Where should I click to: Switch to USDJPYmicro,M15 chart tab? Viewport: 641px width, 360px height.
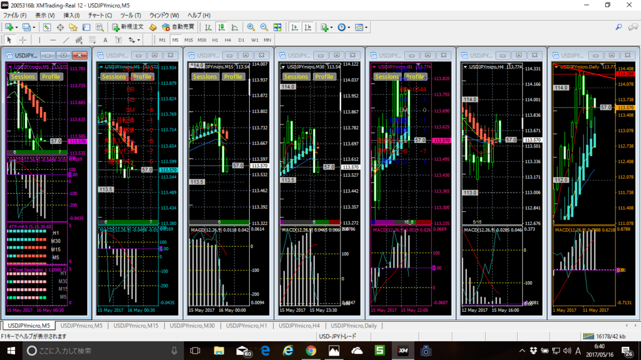click(x=136, y=326)
